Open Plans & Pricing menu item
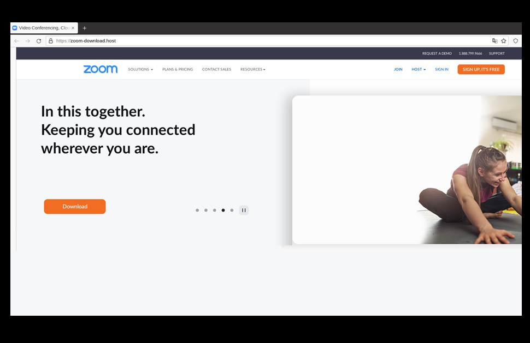The height and width of the screenshot is (343, 530). (x=178, y=69)
